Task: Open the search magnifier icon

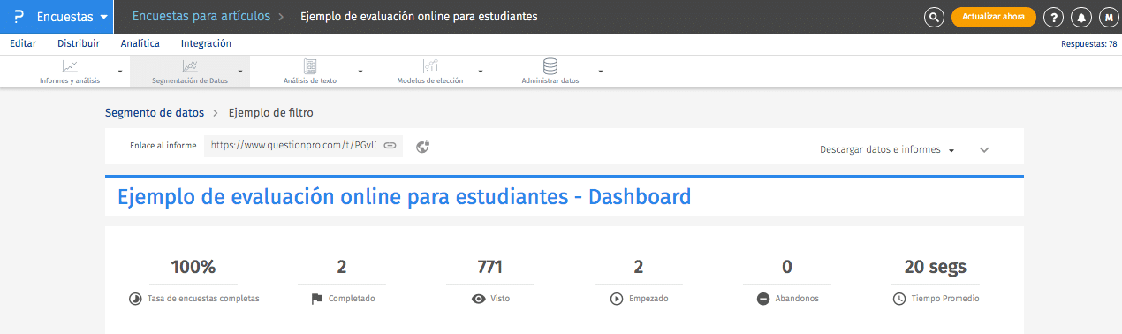Action: (934, 17)
